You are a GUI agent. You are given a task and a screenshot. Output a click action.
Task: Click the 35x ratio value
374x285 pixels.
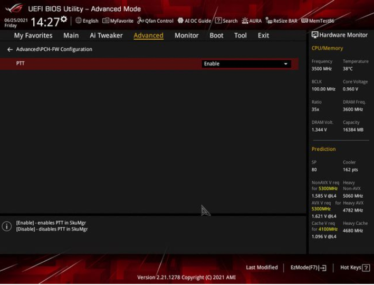tap(315, 109)
